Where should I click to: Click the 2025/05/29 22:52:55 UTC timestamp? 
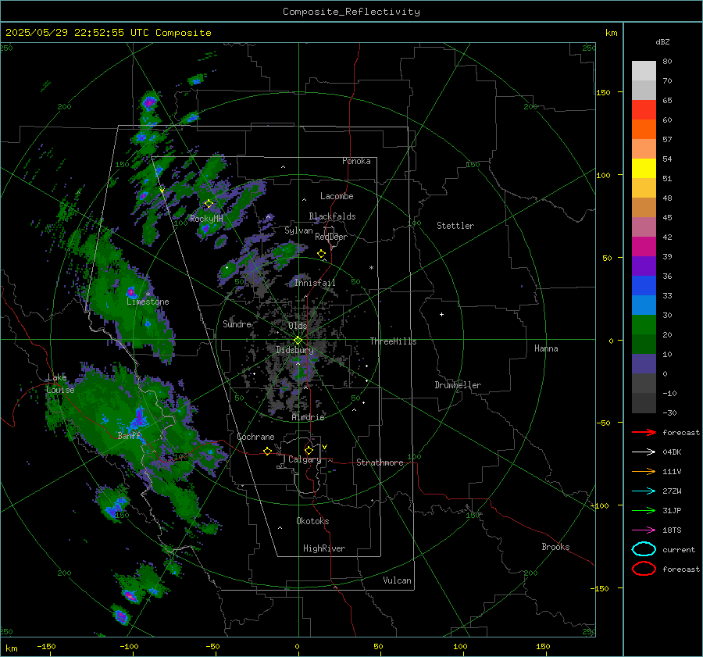pyautogui.click(x=109, y=33)
